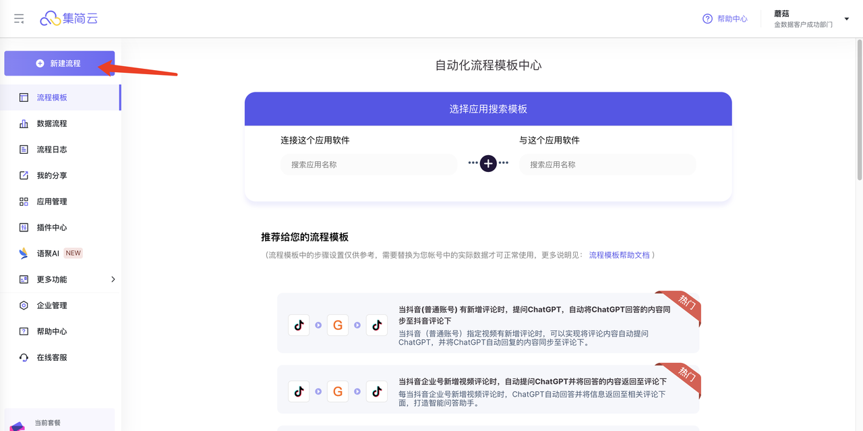Focus the 与这个应用软件 search field
This screenshot has width=863, height=431.
607,165
